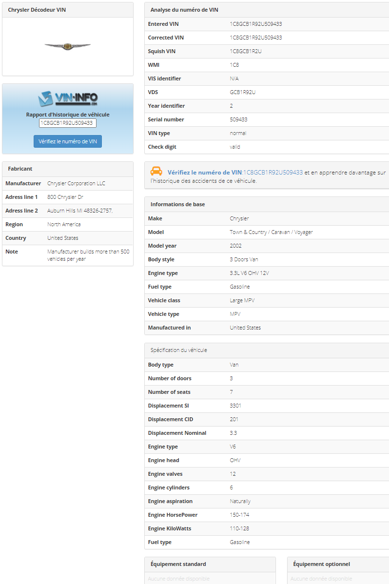Select the address '800 Chrysler Dr'

65,197
